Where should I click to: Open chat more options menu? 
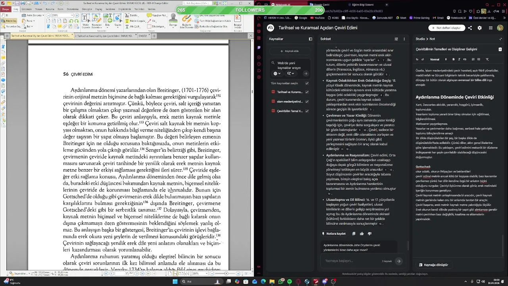coord(404,39)
